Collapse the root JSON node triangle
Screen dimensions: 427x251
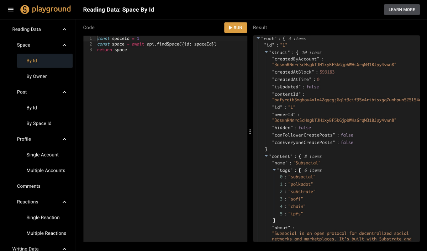pos(258,38)
